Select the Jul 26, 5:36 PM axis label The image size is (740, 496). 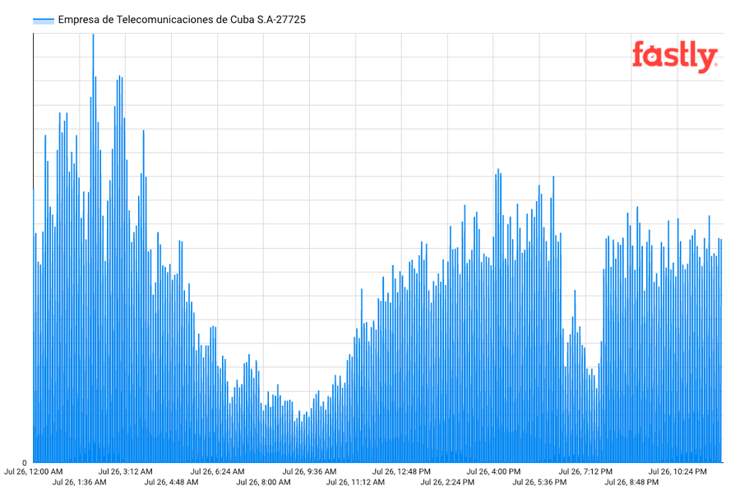coord(539,482)
